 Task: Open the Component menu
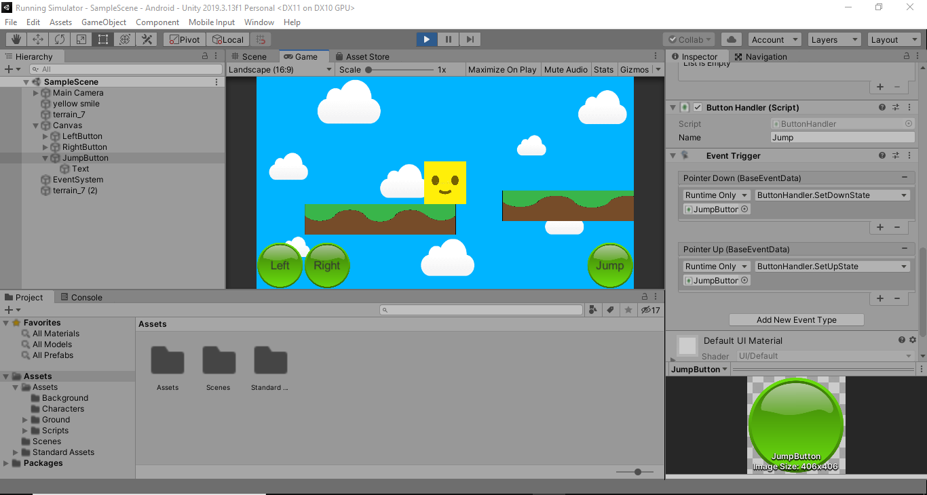point(157,22)
